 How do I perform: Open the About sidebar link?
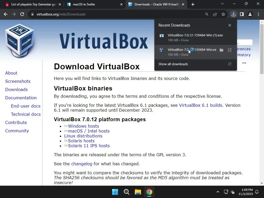[11, 73]
